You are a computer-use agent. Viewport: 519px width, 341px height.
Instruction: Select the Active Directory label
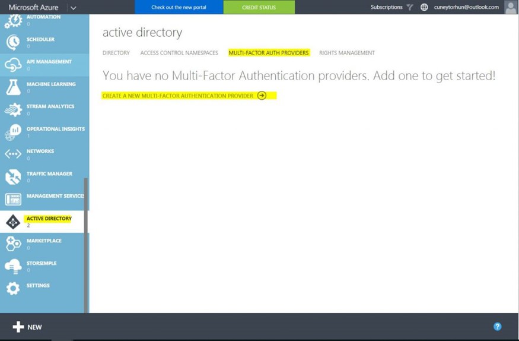tap(49, 219)
